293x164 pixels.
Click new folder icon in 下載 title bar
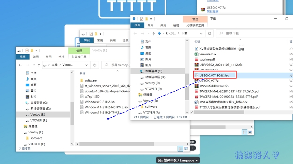(x=146, y=19)
